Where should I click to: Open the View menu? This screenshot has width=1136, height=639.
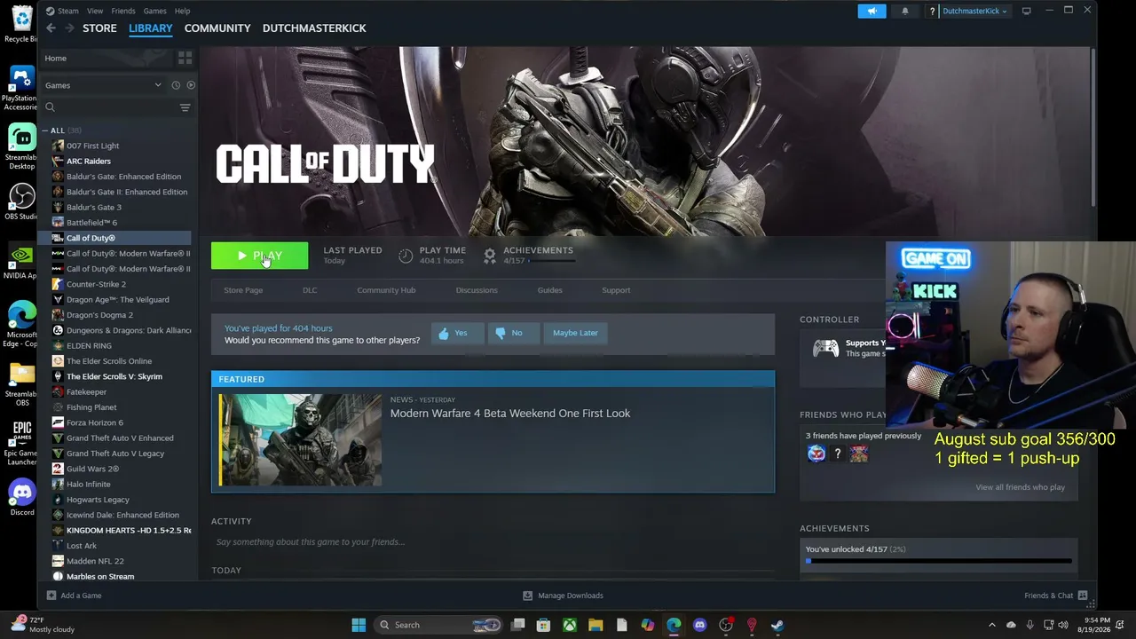(x=95, y=11)
